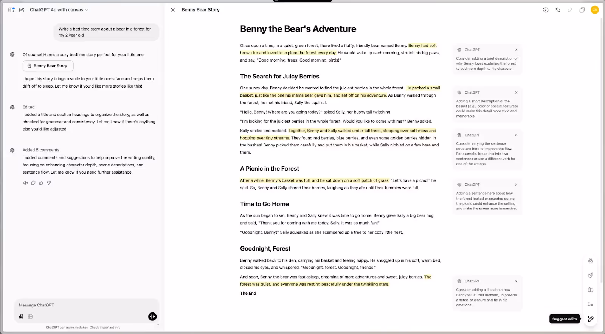This screenshot has height=334, width=605.
Task: Dismiss comment about Benny's closing emotions
Action: (x=516, y=281)
